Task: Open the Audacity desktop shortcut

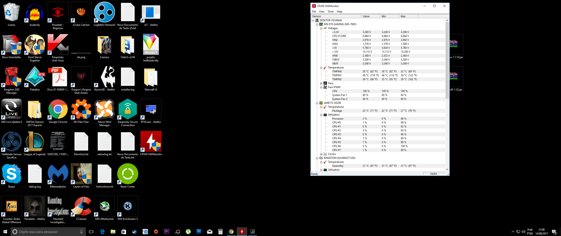Action: point(35,14)
